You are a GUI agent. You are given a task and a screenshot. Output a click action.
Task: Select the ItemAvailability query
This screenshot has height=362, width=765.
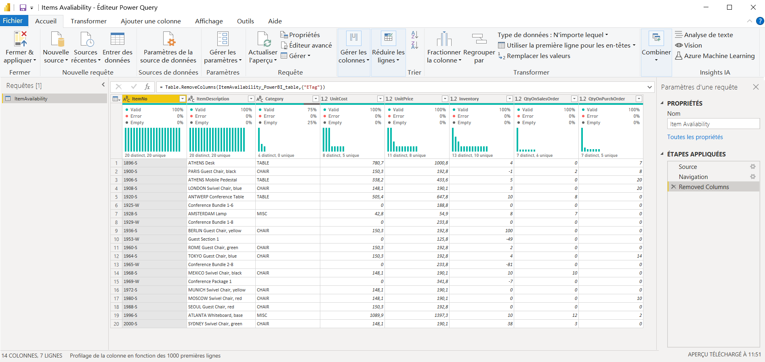pyautogui.click(x=31, y=99)
